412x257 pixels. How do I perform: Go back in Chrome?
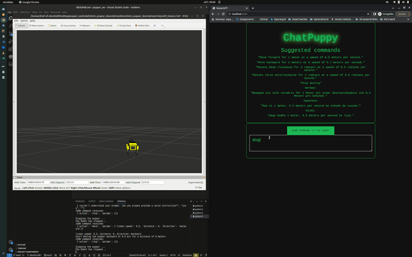pyautogui.click(x=213, y=14)
